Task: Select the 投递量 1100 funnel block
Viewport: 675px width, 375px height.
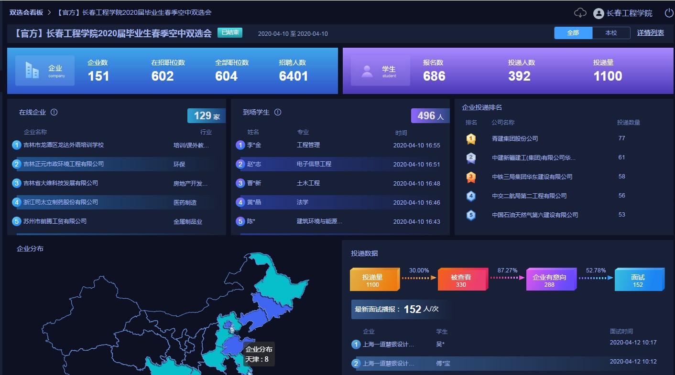Action: click(x=372, y=281)
